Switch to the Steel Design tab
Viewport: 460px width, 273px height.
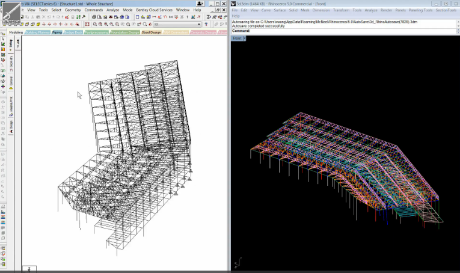pos(151,32)
